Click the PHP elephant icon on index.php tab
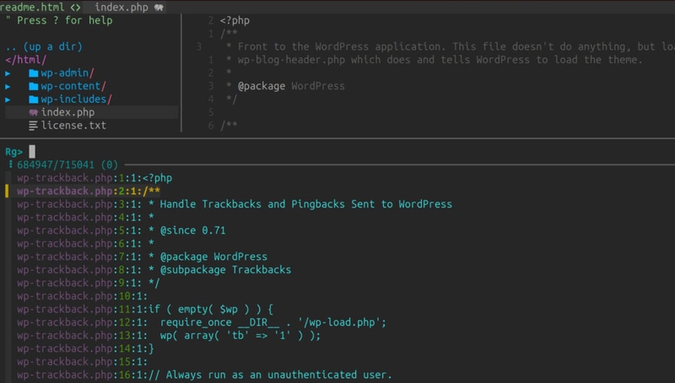This screenshot has height=383, width=675. (159, 8)
